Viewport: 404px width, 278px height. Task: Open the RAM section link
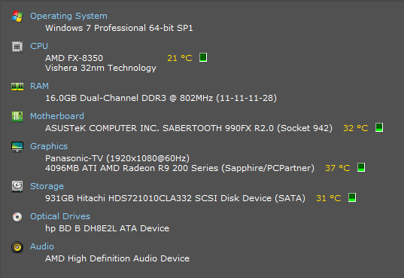[39, 86]
